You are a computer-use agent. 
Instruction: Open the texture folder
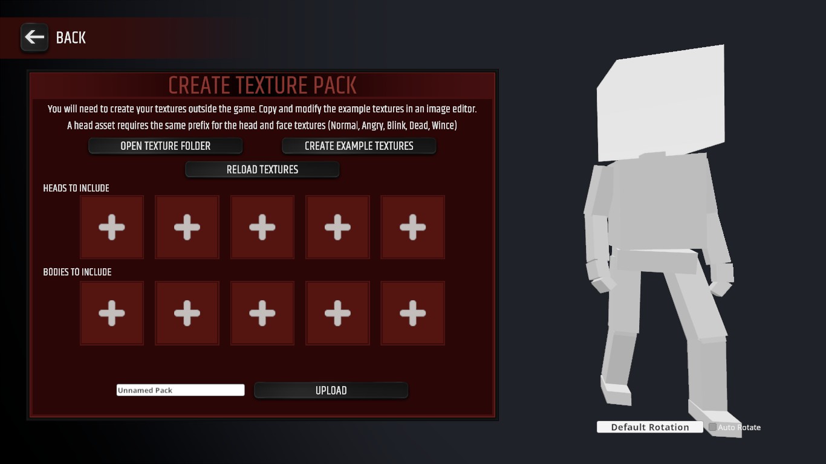click(x=166, y=146)
